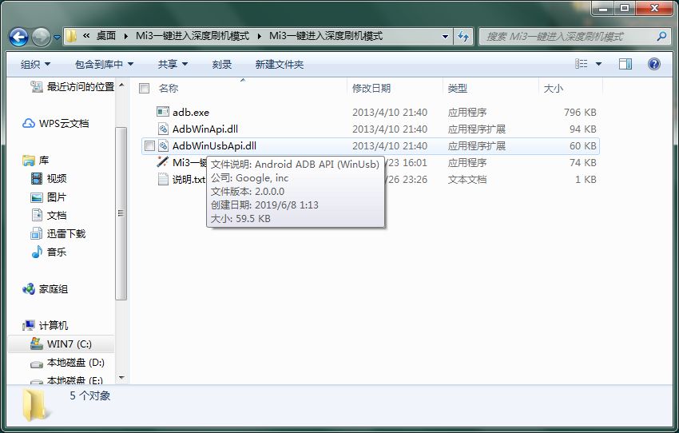This screenshot has height=433, width=679.
Task: Click the 796 KB size cell
Action: pos(580,112)
